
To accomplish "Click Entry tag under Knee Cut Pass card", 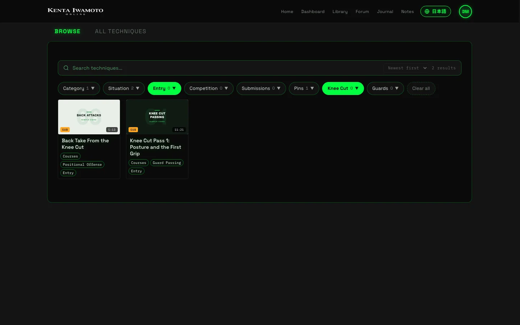I will (136, 171).
